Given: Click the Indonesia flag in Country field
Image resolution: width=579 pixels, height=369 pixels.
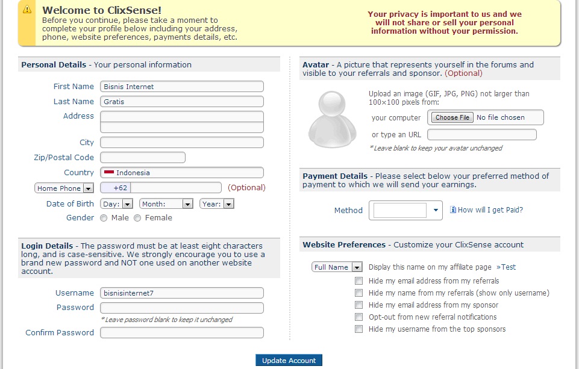Looking at the screenshot, I should pyautogui.click(x=109, y=172).
